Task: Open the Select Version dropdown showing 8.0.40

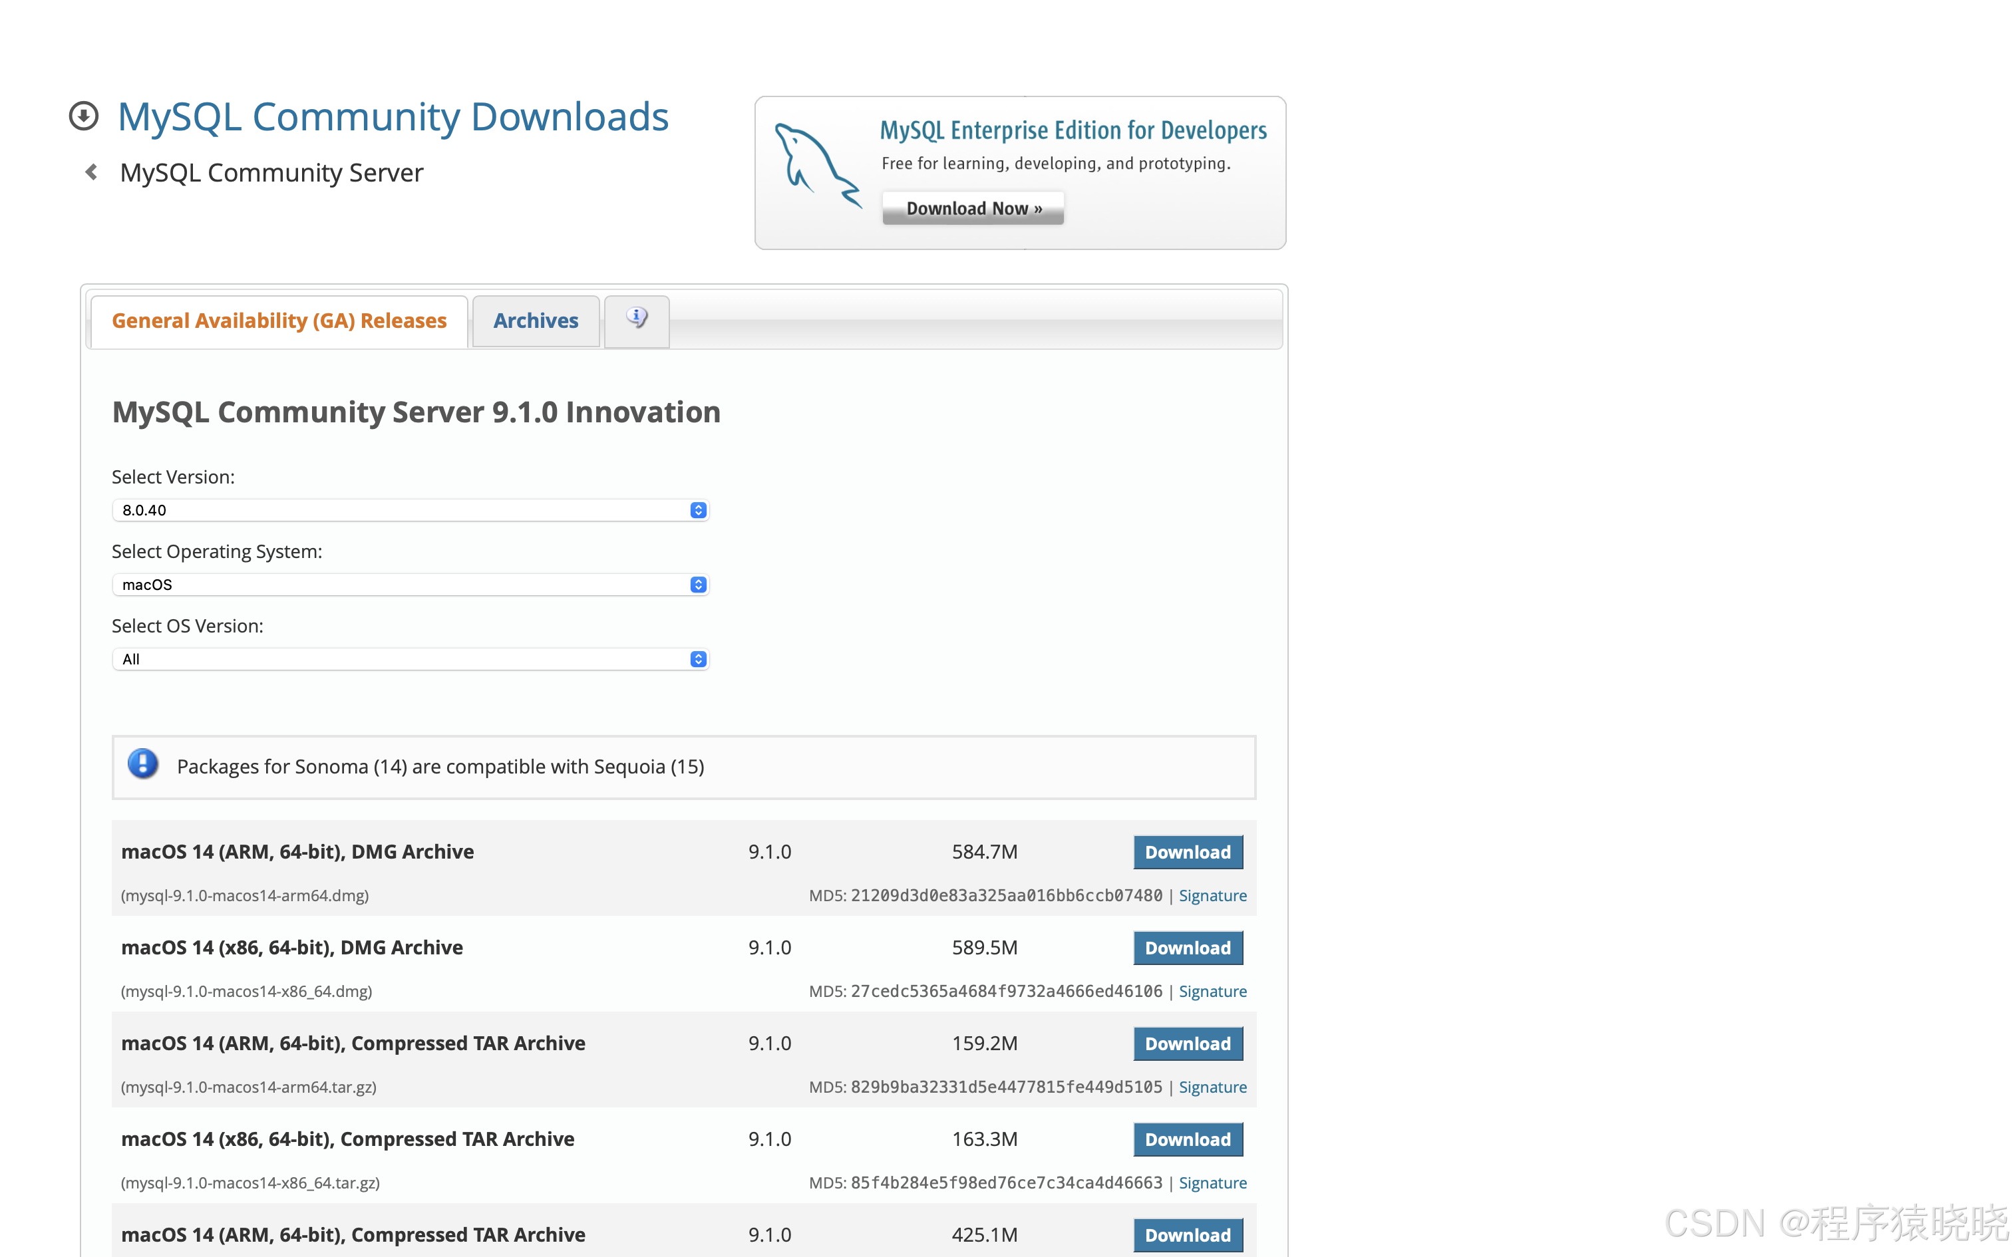Action: (411, 509)
